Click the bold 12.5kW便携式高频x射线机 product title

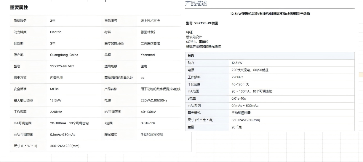pyautogui.click(x=270, y=14)
